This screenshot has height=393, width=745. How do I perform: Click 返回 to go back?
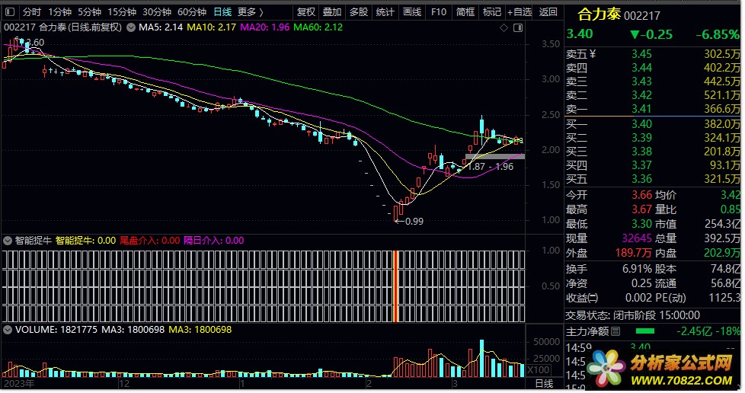(x=548, y=12)
